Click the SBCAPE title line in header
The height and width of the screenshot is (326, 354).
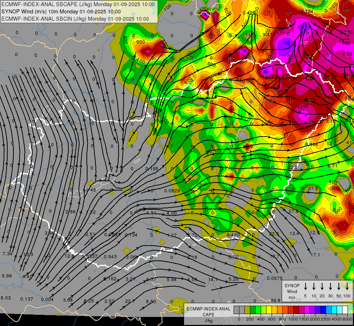(x=78, y=4)
